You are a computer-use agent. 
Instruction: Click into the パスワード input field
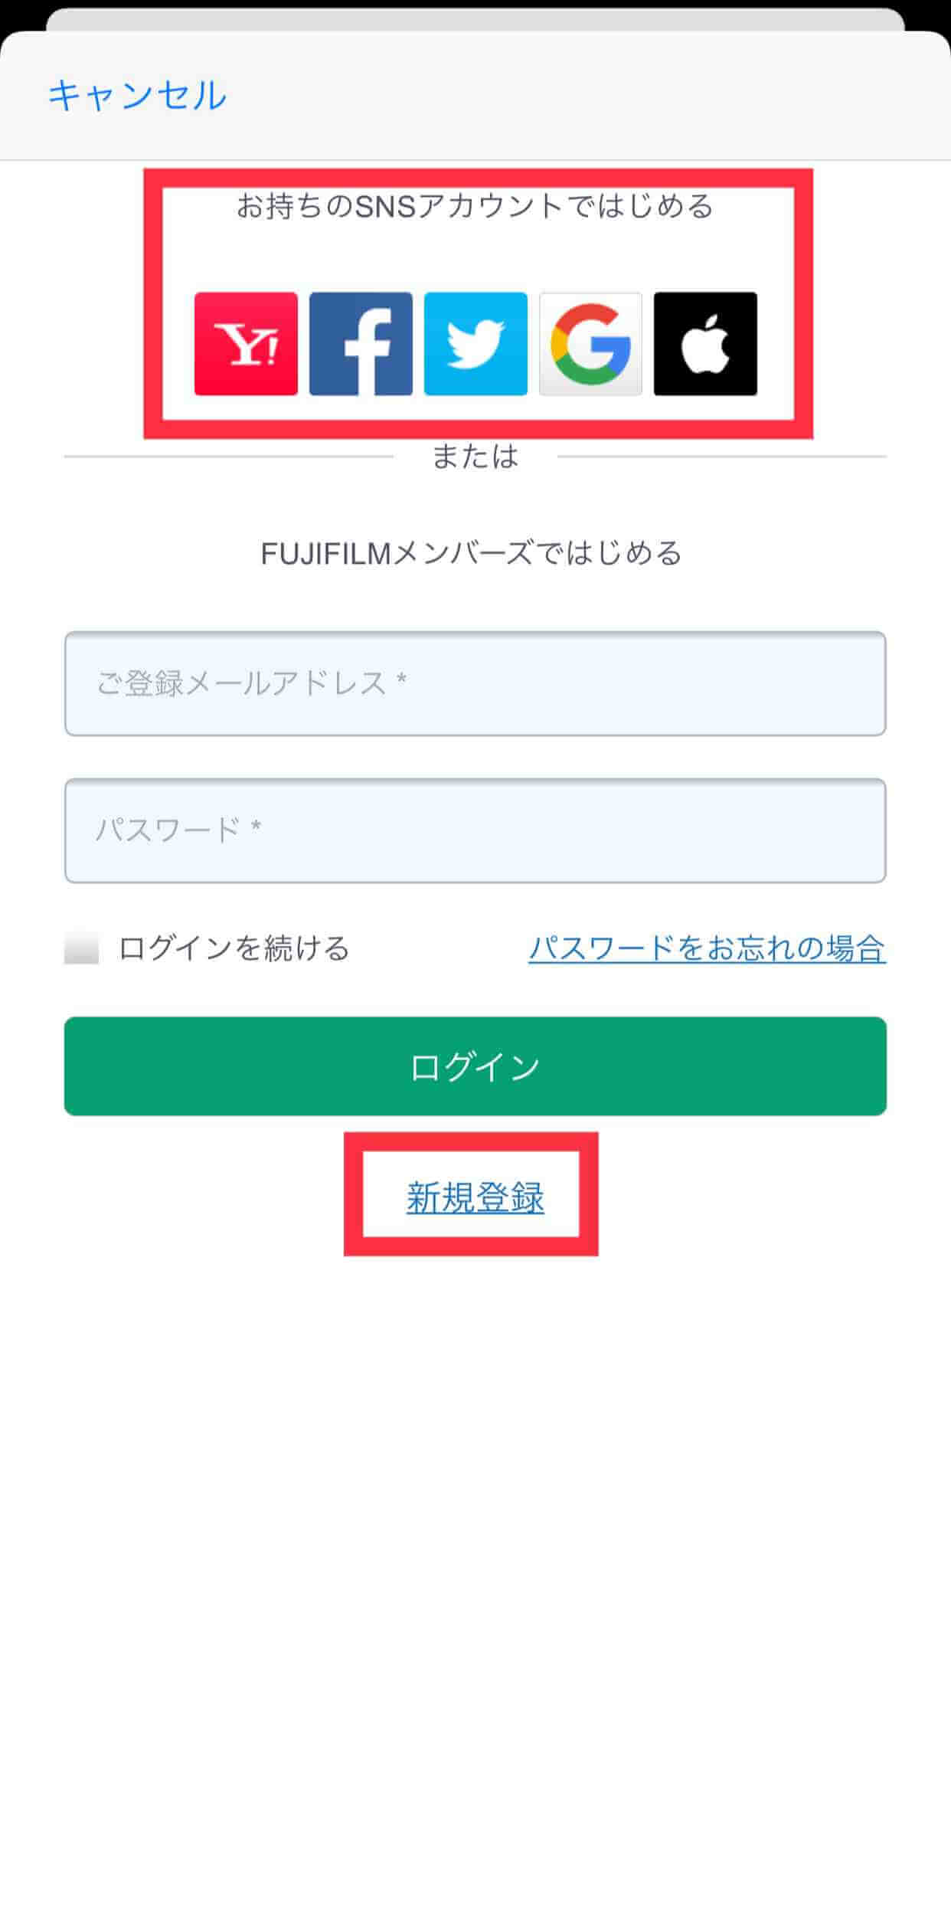[475, 830]
